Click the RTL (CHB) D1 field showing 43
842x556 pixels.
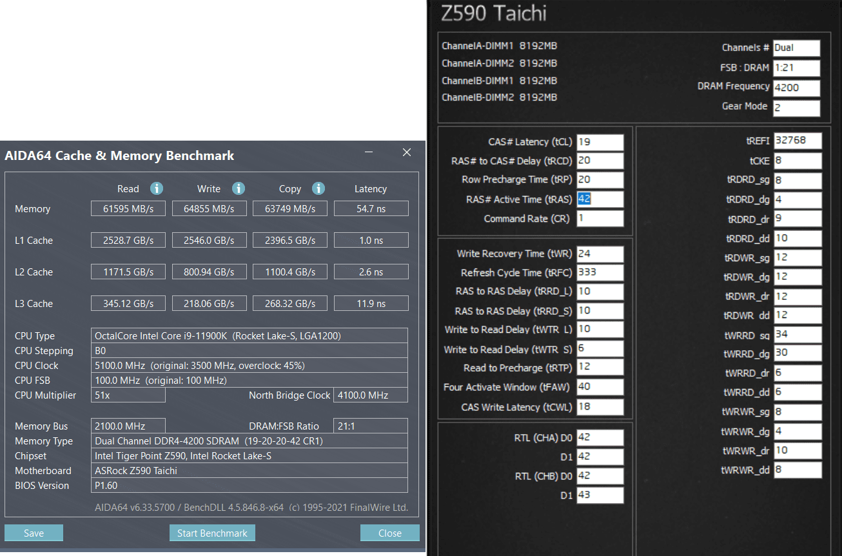point(600,495)
